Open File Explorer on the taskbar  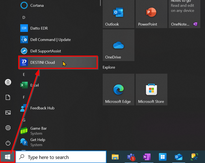(x=115, y=157)
